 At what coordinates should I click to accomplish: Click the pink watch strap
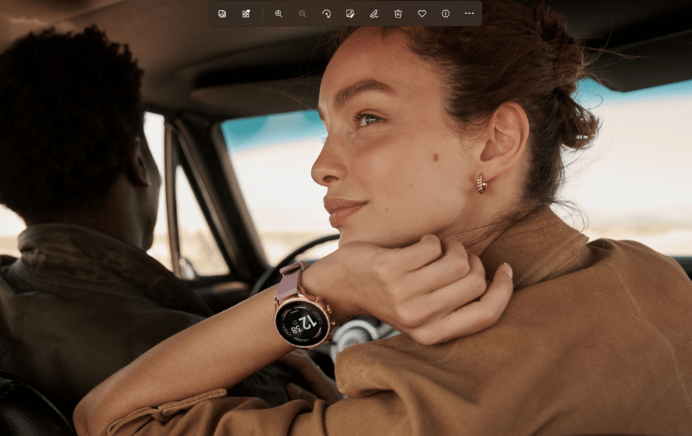(x=289, y=280)
